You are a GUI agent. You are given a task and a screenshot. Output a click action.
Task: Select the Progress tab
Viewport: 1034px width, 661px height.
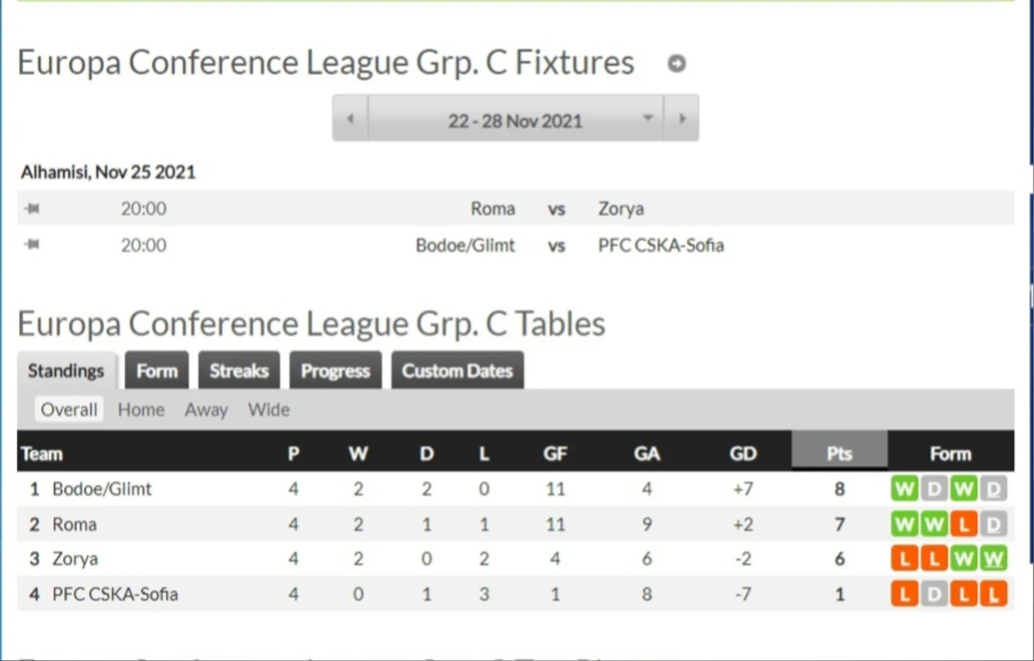[x=335, y=370]
